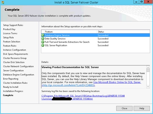Click the Status column header

123,32
